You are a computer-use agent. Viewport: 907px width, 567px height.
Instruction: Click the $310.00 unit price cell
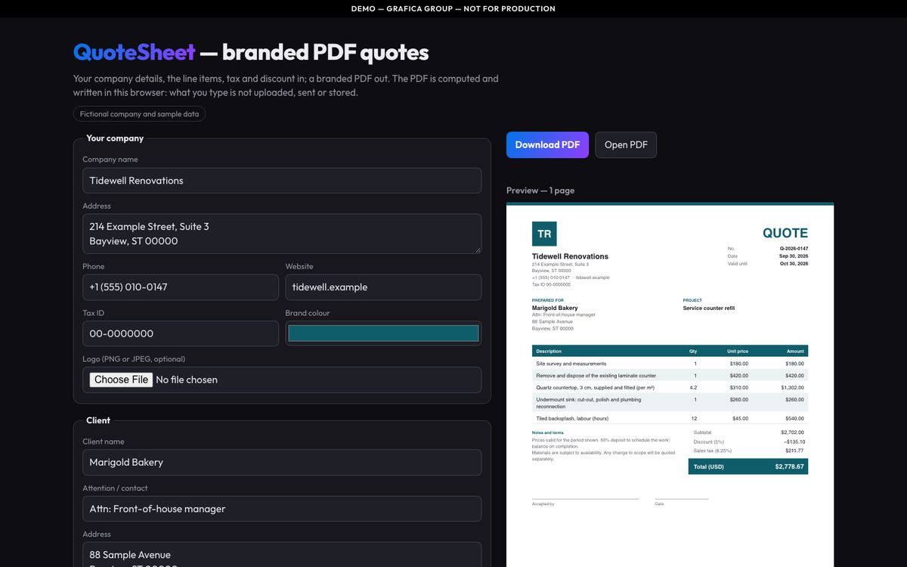[x=739, y=388]
